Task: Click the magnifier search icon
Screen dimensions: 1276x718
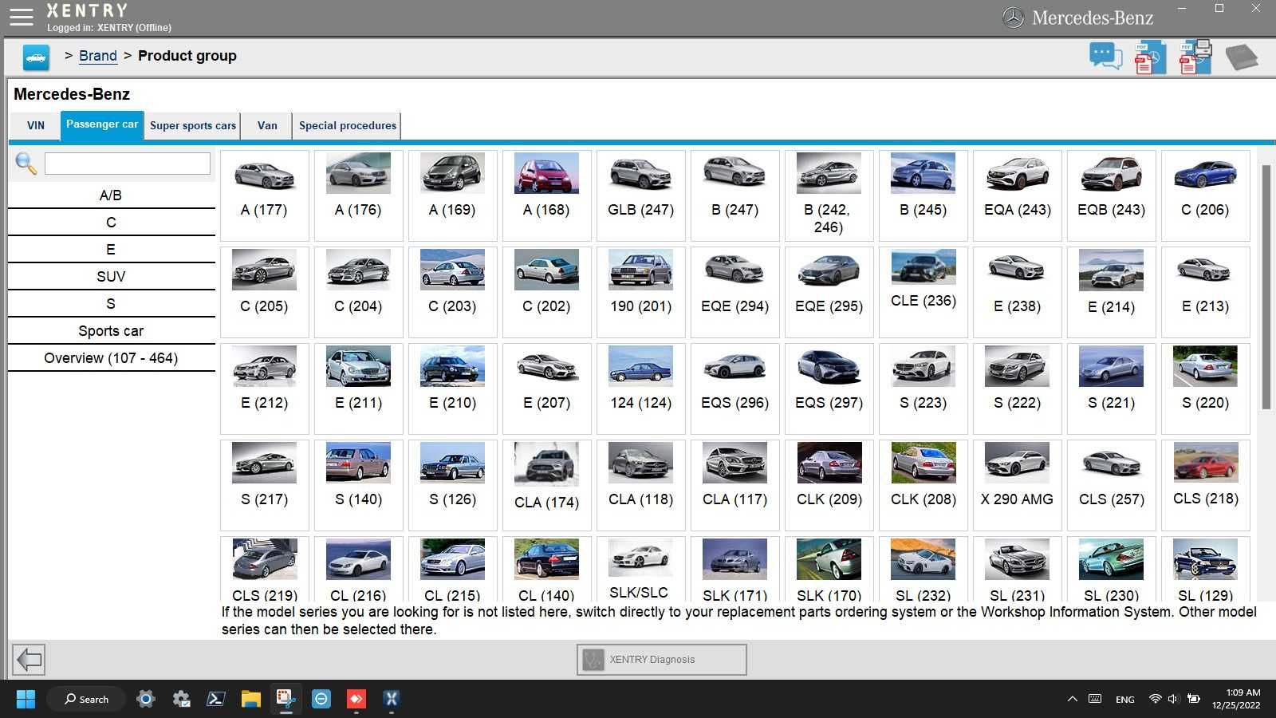Action: click(26, 164)
